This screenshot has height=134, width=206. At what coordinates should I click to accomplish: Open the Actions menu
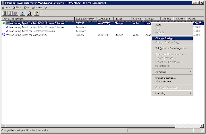click(x=6, y=7)
